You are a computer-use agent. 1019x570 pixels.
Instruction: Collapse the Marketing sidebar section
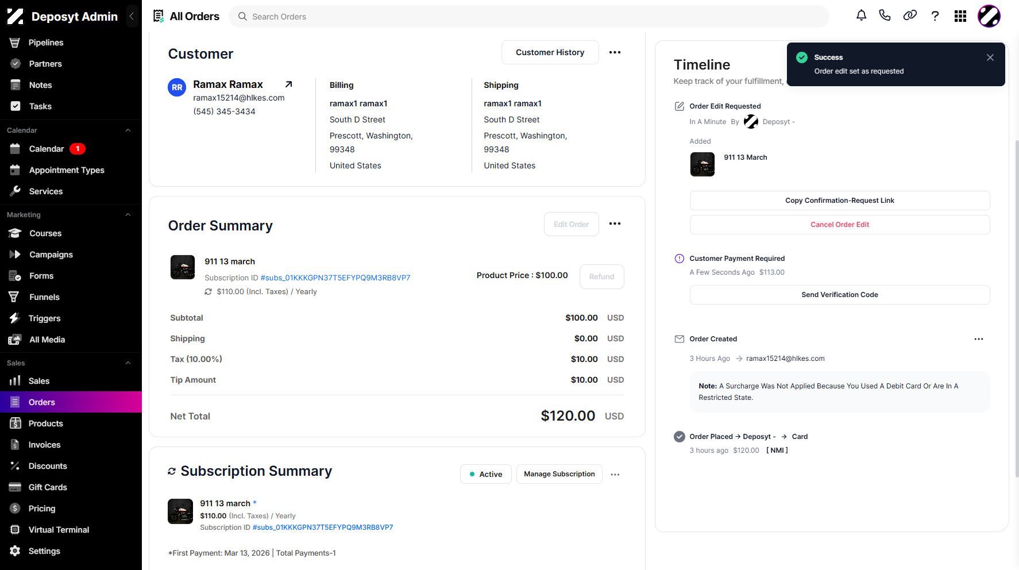128,215
